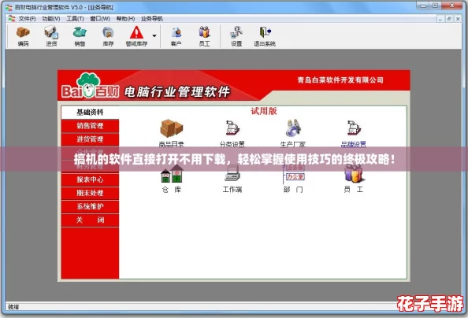
Task: Select the 销售管理 sidebar button
Action: tap(90, 126)
